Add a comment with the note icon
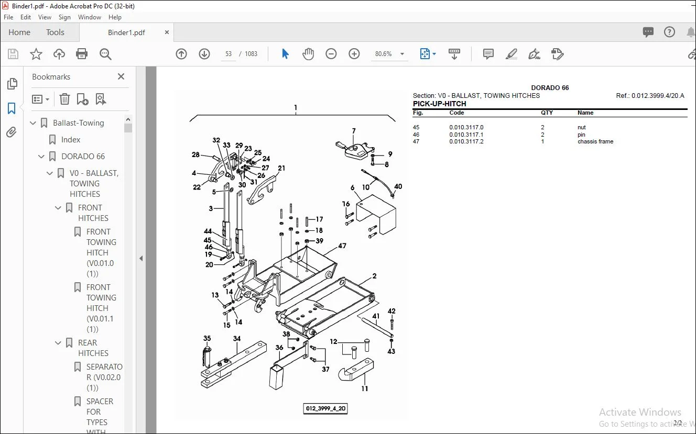 coord(488,54)
